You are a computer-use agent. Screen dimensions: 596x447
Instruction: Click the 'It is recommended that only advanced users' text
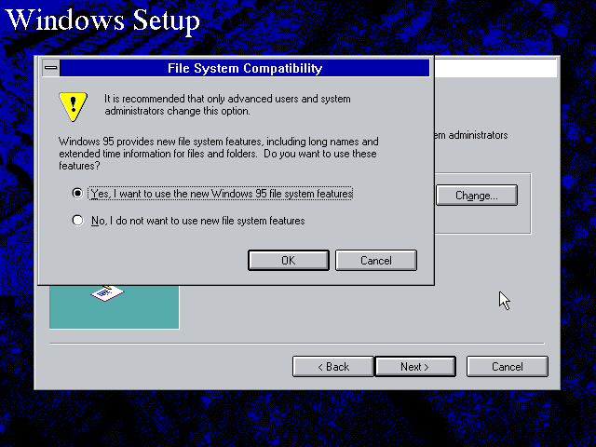coord(227,104)
